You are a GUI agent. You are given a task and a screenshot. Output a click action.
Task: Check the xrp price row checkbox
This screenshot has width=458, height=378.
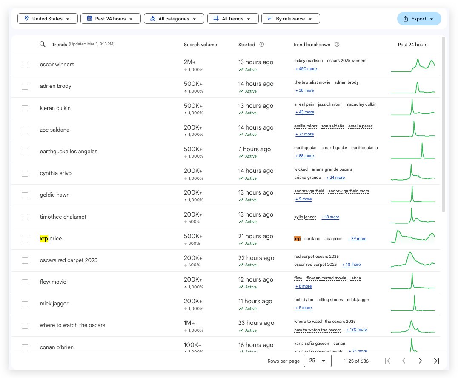click(x=25, y=239)
